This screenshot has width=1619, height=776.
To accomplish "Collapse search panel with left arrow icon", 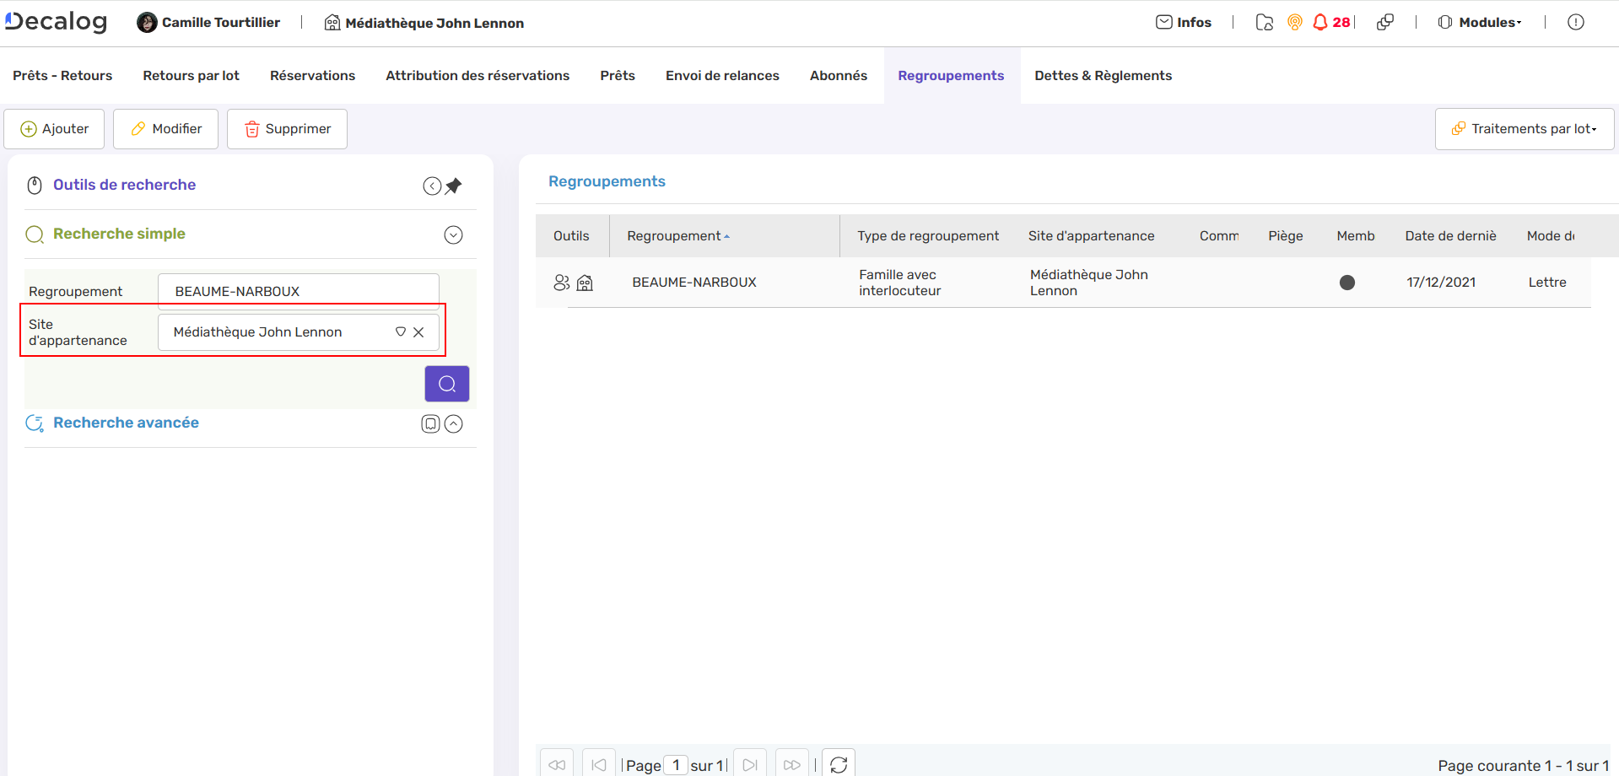I will coord(432,186).
